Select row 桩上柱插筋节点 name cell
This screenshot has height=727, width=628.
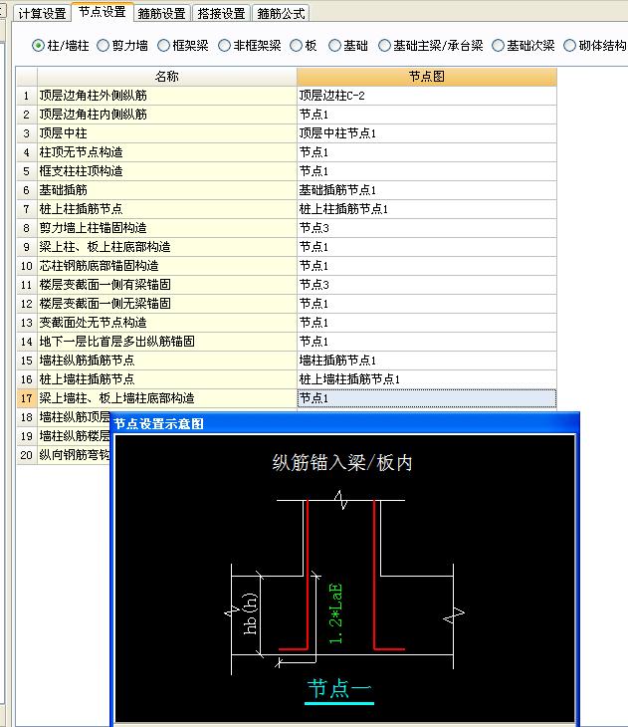coord(167,209)
